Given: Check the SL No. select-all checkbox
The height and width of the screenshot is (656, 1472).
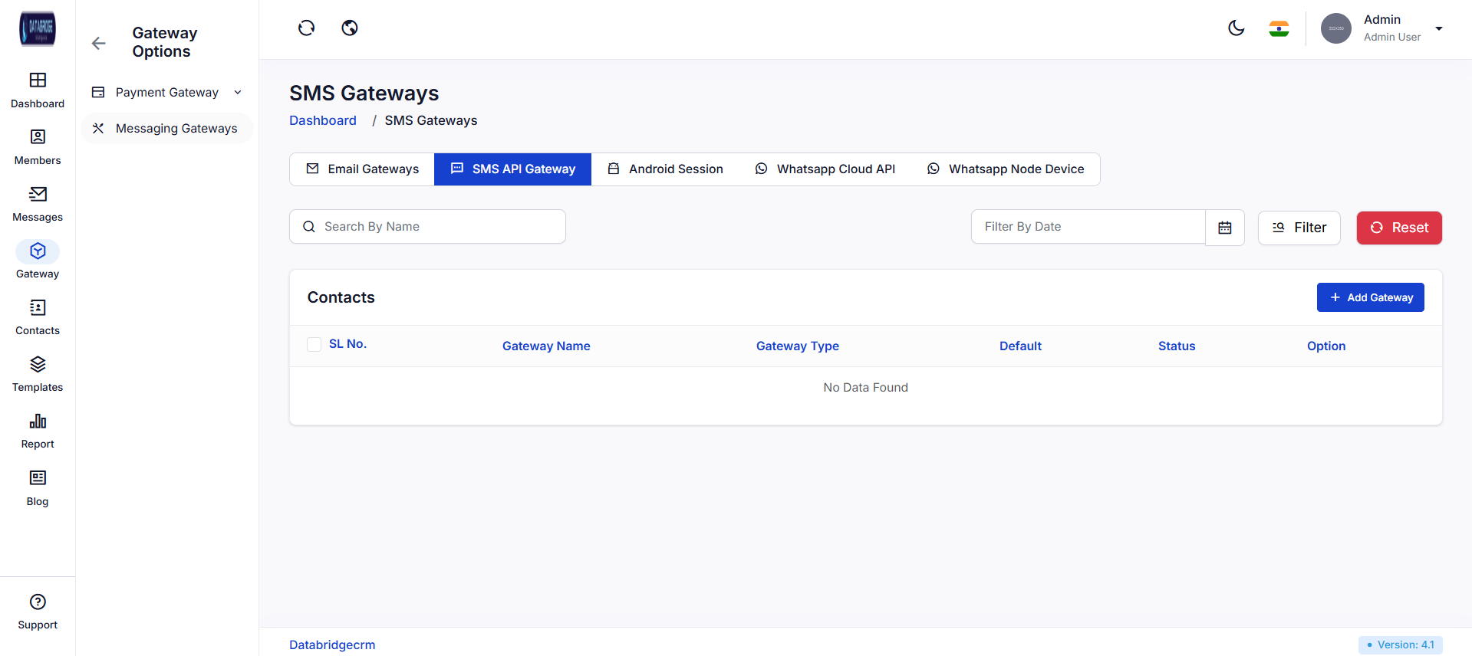Looking at the screenshot, I should pyautogui.click(x=314, y=345).
